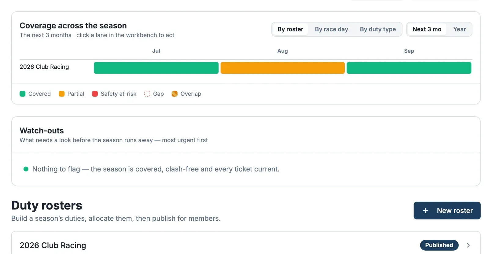The width and height of the screenshot is (489, 254).
Task: Click the striped Overlap legend icon
Action: coord(175,94)
